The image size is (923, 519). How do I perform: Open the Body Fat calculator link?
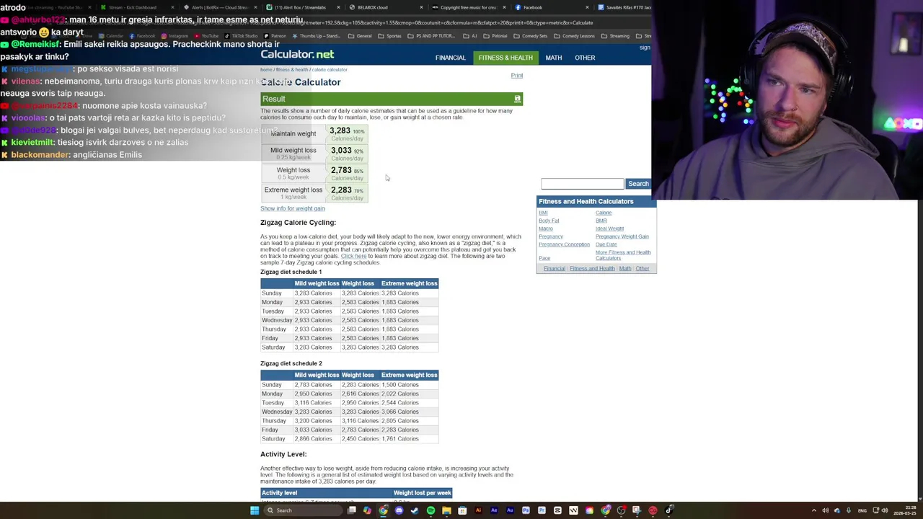pyautogui.click(x=549, y=221)
